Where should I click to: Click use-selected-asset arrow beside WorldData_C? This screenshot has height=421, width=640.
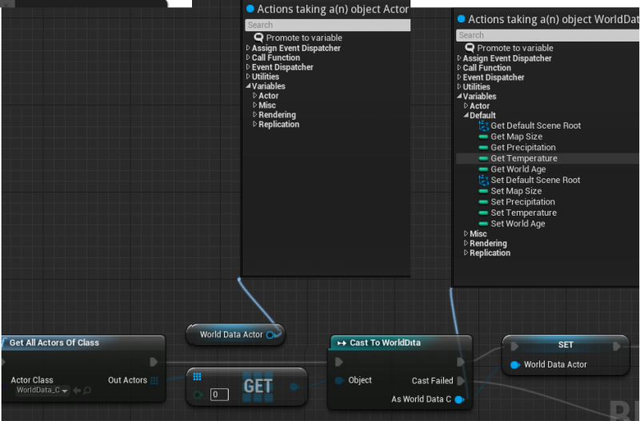click(x=77, y=391)
